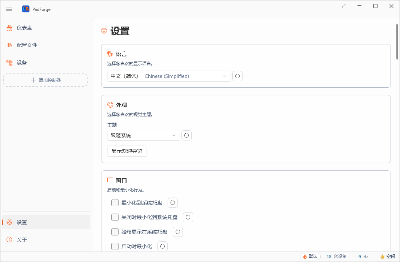Image resolution: width=400 pixels, height=262 pixels.
Task: Reset the 启动时最小化 option
Action: pos(163,246)
